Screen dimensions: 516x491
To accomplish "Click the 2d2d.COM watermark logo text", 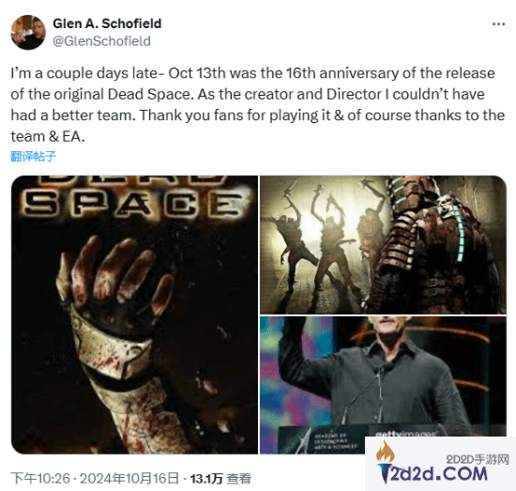I will pos(433,473).
